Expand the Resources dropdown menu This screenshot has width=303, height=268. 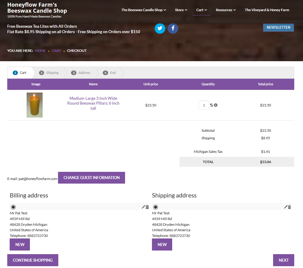click(x=226, y=10)
